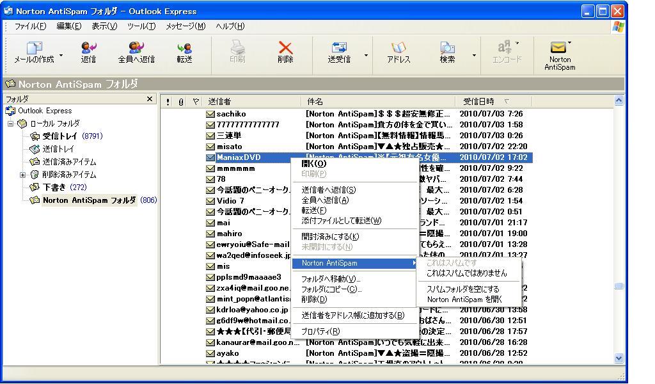Open the アドレス address book icon
The height and width of the screenshot is (384, 655).
coord(399,47)
